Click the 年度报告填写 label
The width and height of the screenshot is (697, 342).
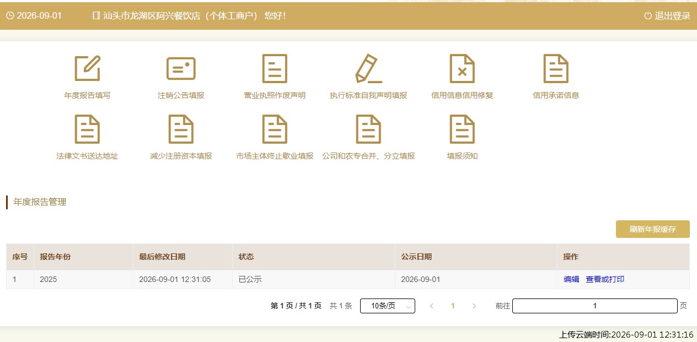pos(87,95)
